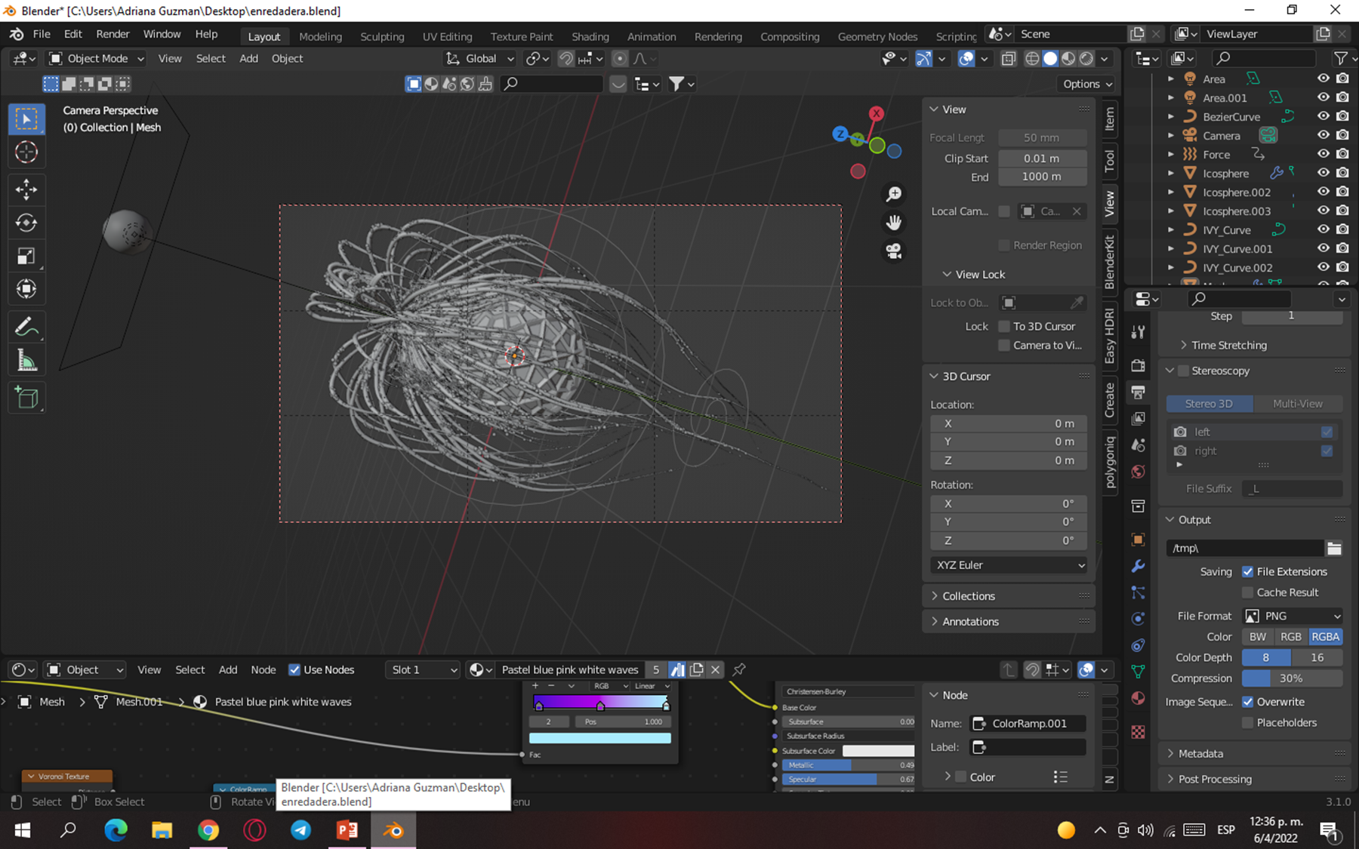Toggle camera view with the camera icon
The height and width of the screenshot is (849, 1359).
click(x=894, y=251)
